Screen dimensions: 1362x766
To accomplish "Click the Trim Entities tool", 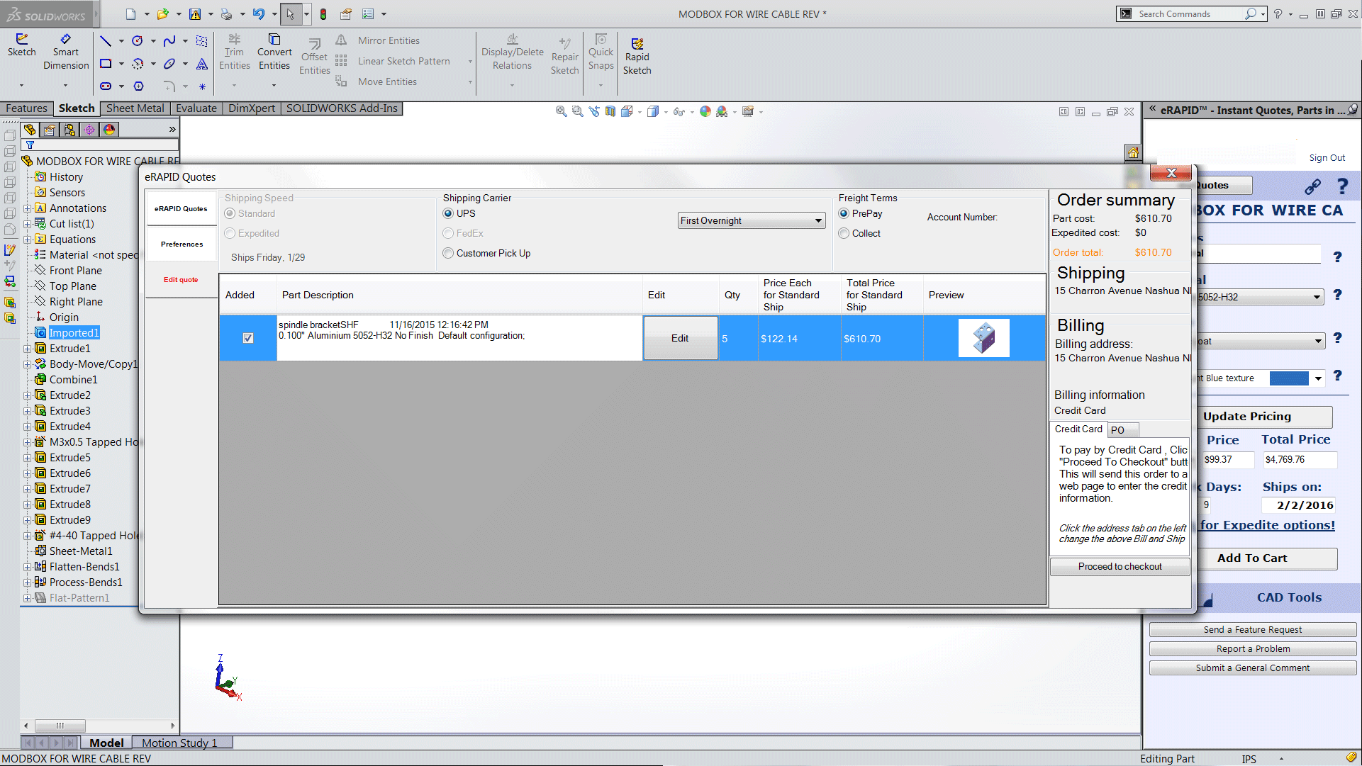I will pos(234,52).
